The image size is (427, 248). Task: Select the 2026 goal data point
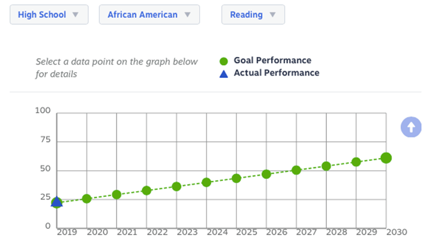click(x=267, y=174)
